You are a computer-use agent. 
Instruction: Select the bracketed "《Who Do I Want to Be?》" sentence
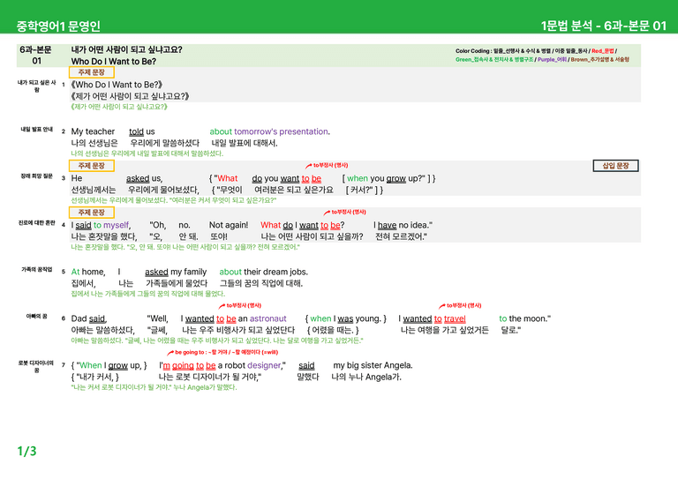tap(117, 85)
